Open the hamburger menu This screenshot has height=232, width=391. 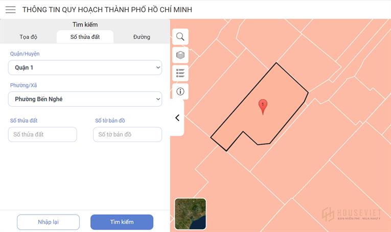[x=10, y=10]
